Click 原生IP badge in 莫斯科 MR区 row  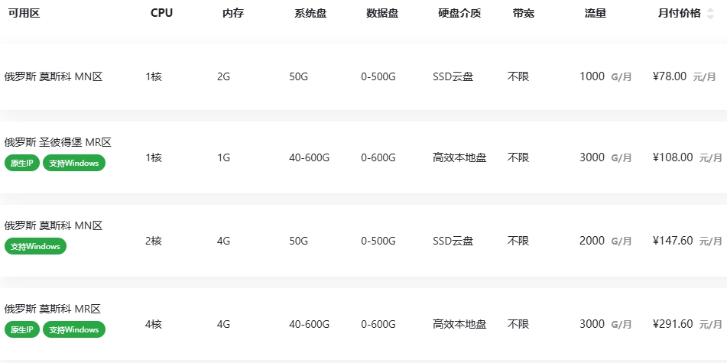pos(21,329)
